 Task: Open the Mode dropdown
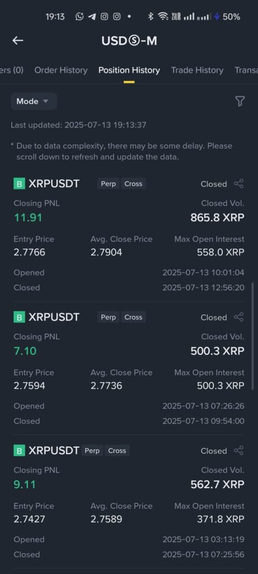[34, 101]
